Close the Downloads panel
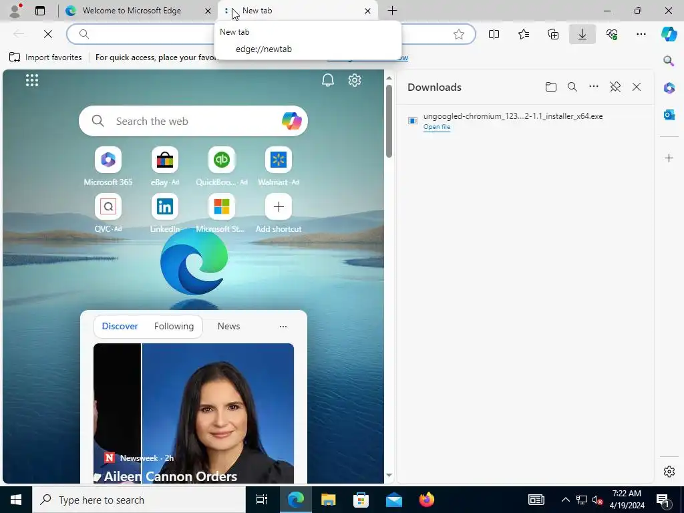The height and width of the screenshot is (513, 684). point(637,87)
